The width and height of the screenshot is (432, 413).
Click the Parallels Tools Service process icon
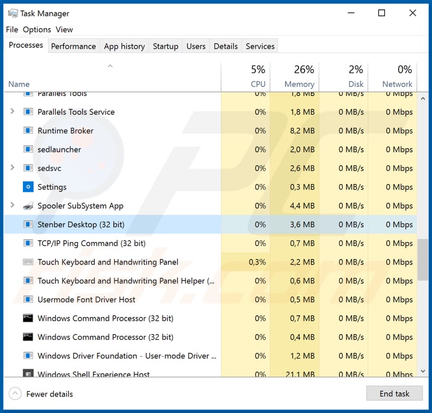(28, 111)
